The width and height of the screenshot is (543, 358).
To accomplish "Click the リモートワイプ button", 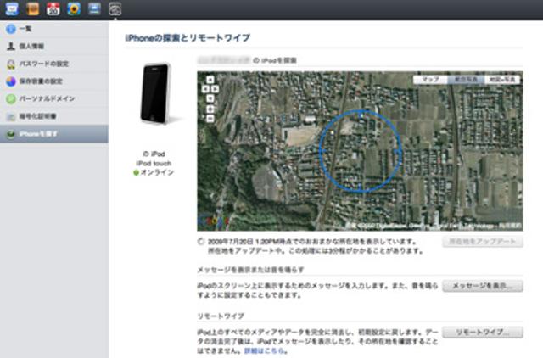I will click(x=483, y=333).
